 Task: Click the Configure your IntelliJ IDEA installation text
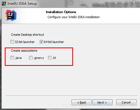tap(74, 17)
